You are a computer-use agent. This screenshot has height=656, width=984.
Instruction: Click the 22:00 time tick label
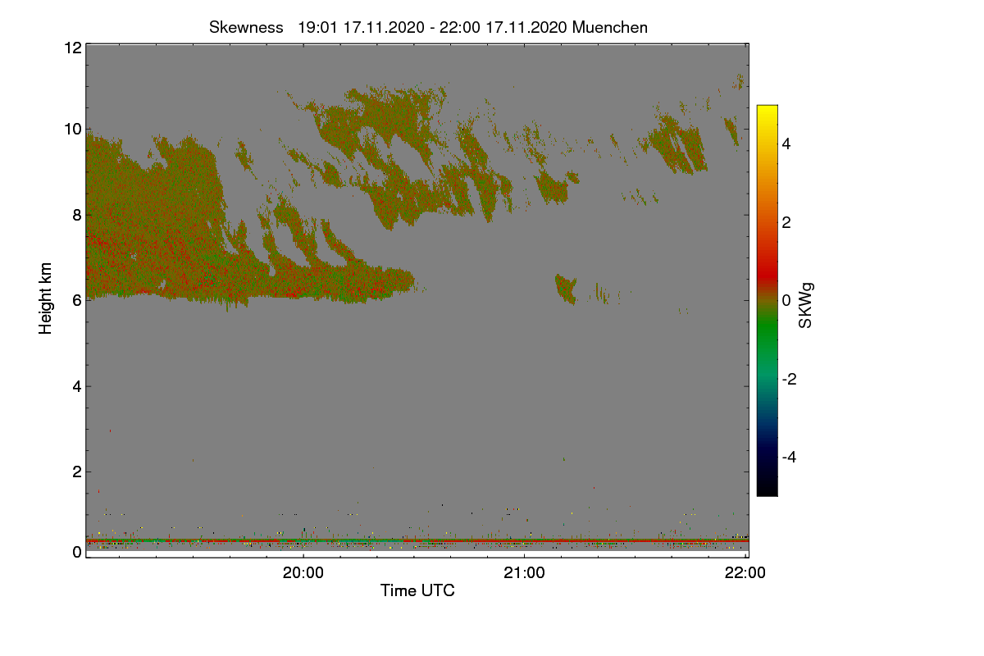point(745,573)
